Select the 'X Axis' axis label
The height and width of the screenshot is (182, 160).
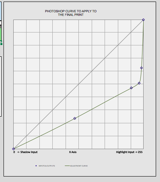coord(73,152)
